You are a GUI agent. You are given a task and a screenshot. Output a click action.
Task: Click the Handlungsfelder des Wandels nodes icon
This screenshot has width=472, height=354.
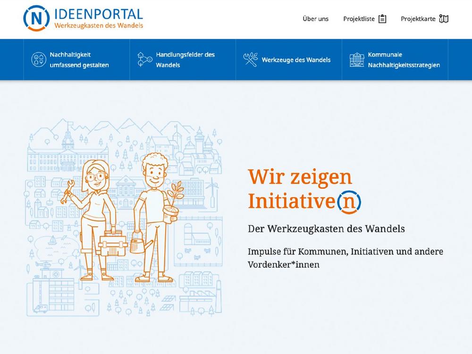coord(144,59)
